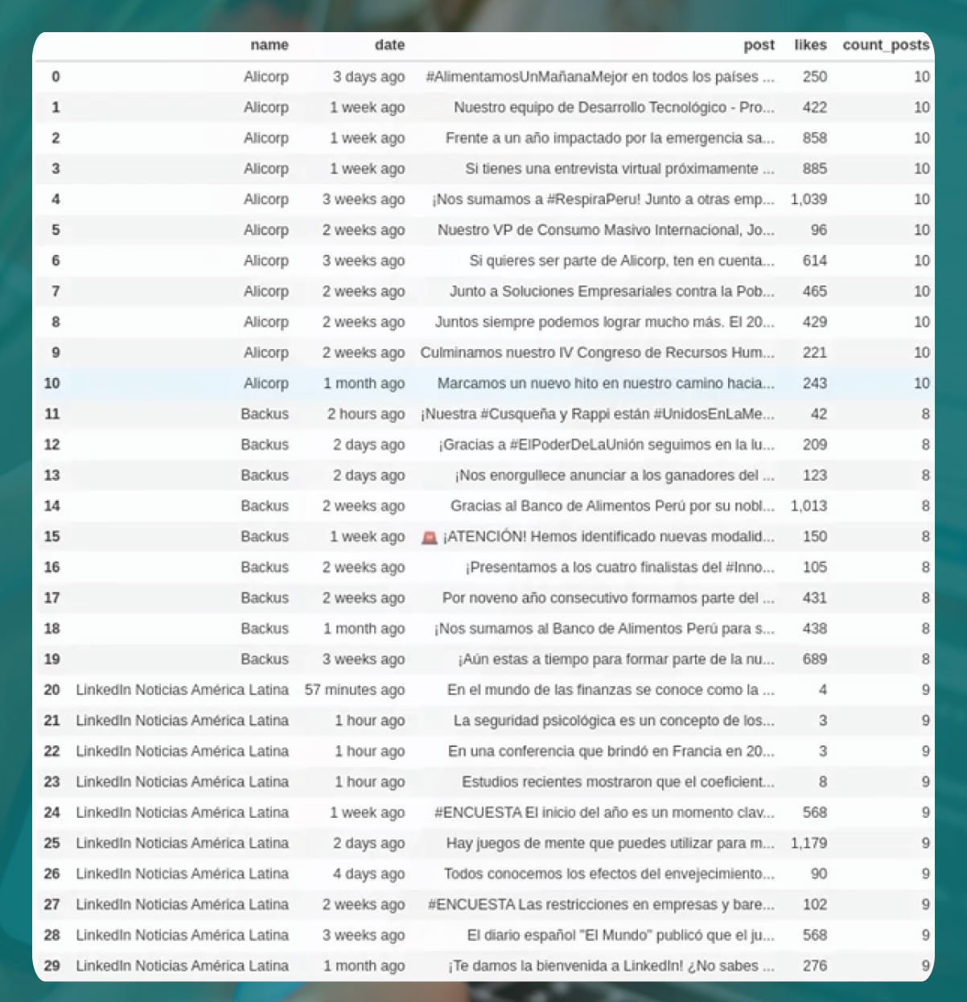Click post 'Por noveno año consecutivo'
Screen dimensions: 967x1002
pyautogui.click(x=608, y=598)
